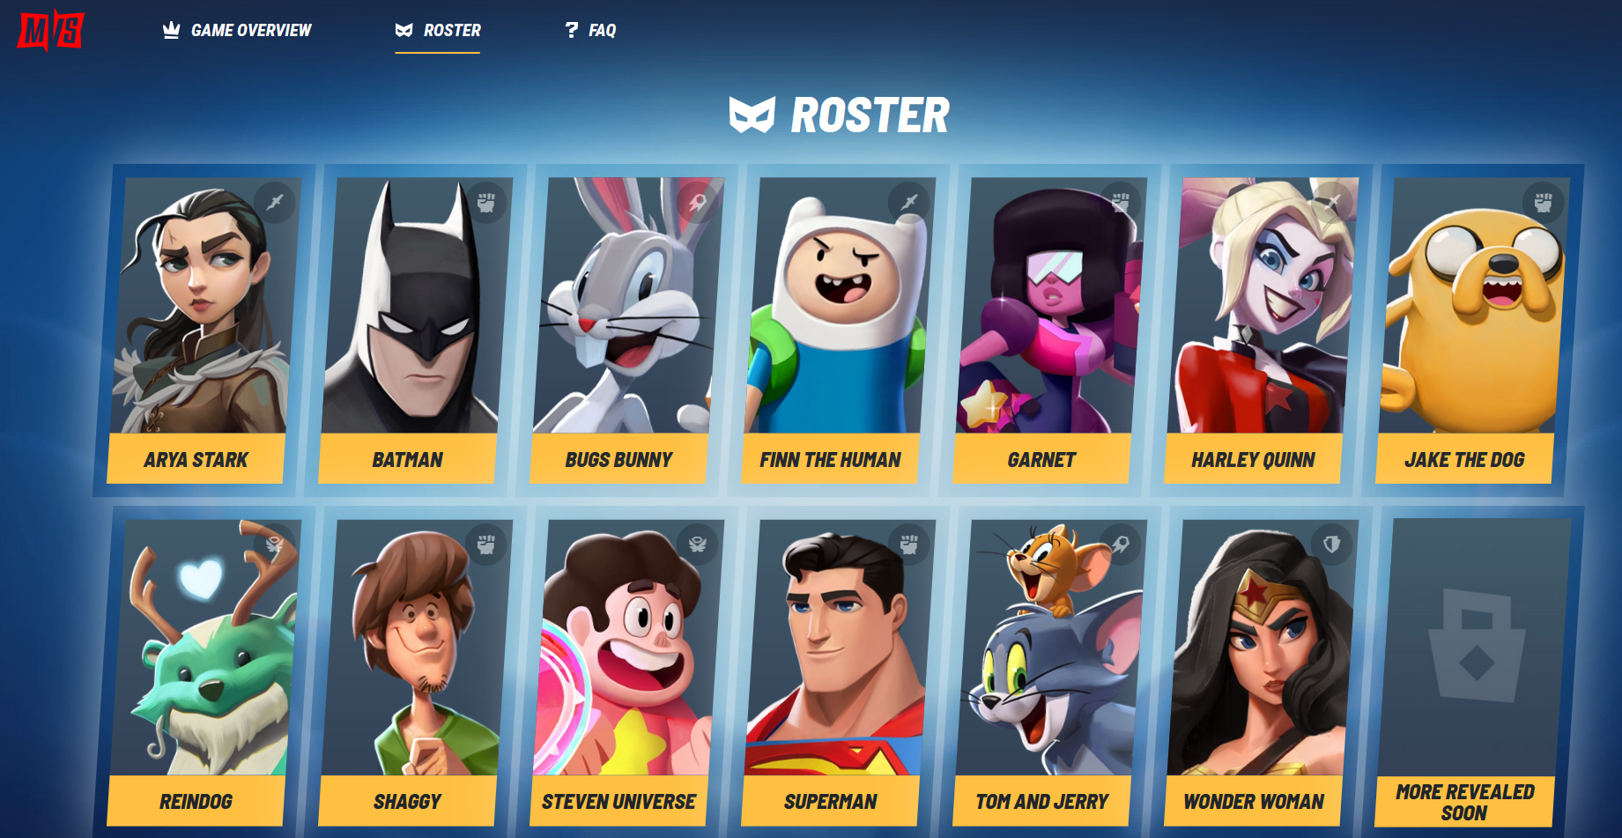This screenshot has height=838, width=1622.
Task: Click the MultiVersus logo in the header
Action: coord(51,30)
